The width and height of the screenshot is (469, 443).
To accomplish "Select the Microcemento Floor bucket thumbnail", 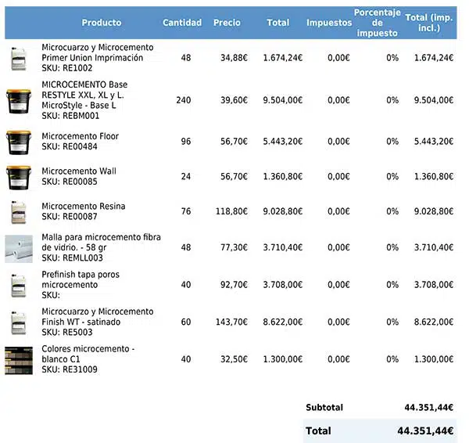I will [19, 142].
